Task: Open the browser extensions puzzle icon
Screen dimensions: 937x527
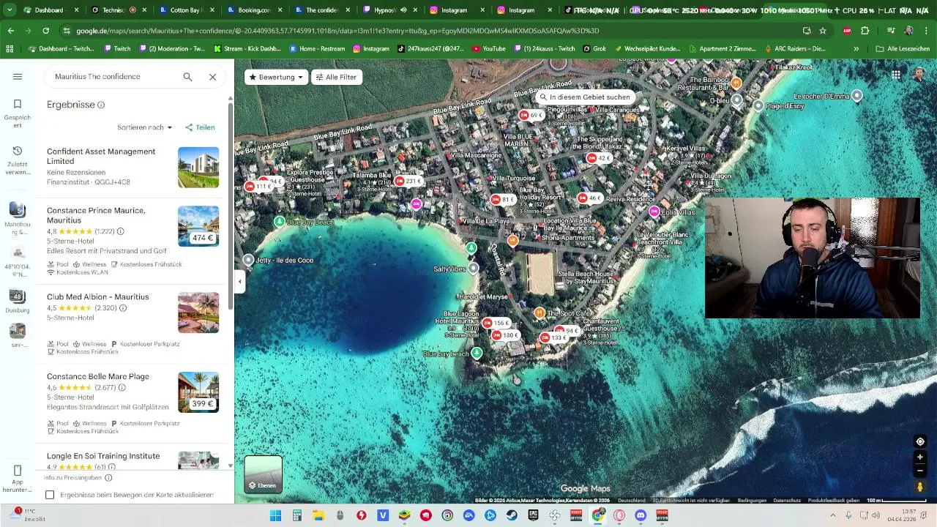Action: (x=865, y=31)
